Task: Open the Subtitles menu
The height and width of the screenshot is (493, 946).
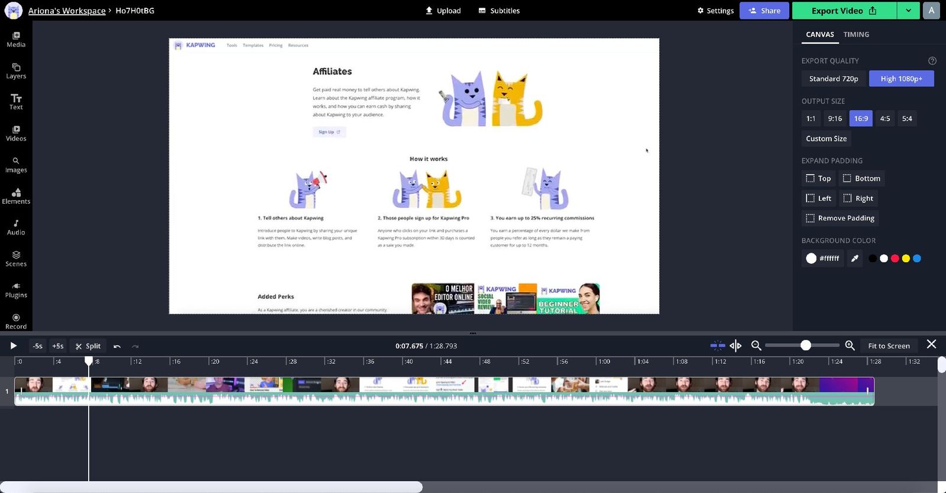Action: 499,11
